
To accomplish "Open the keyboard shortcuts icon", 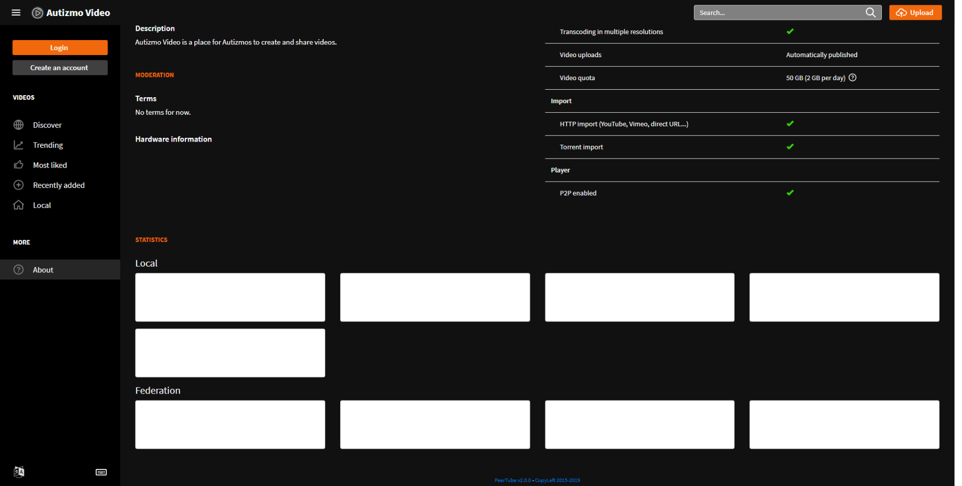I will point(101,472).
